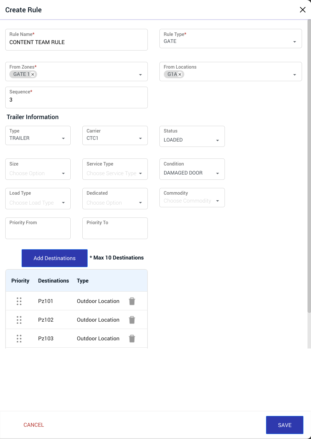Click the Destinations column header
The image size is (311, 439).
53,281
